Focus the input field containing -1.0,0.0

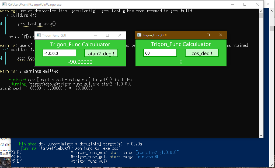(59, 53)
